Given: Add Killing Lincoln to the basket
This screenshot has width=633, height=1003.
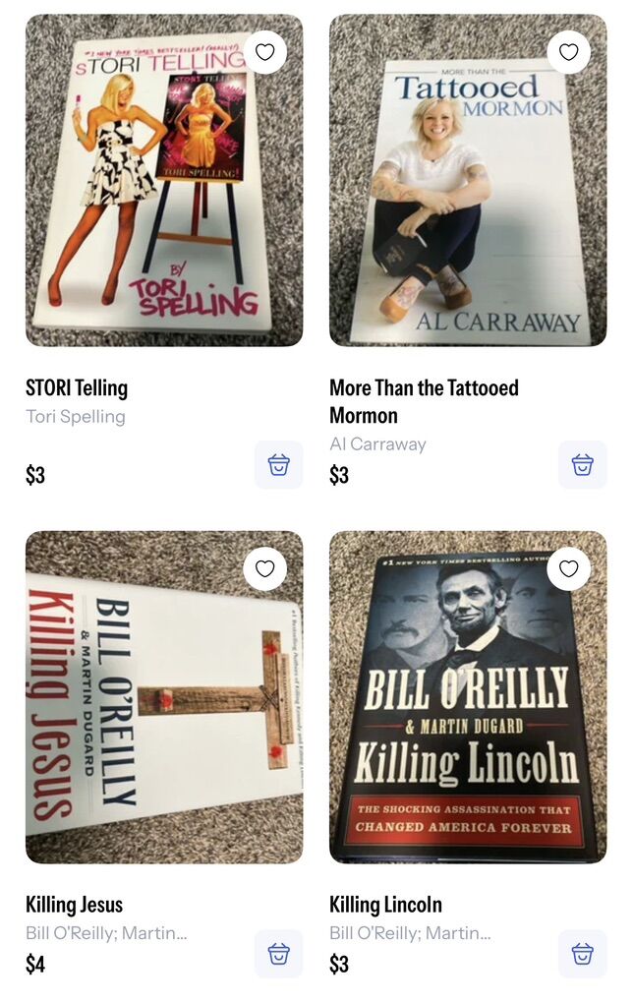Looking at the screenshot, I should click(x=583, y=953).
